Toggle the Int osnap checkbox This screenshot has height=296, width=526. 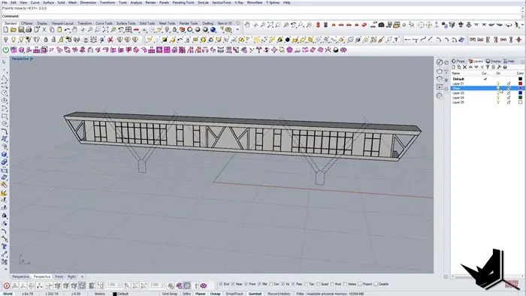click(x=283, y=284)
